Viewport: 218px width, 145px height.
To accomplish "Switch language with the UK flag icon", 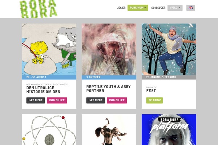I will [191, 8].
